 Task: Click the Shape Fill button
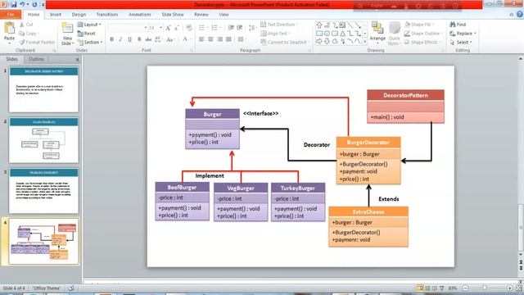[x=418, y=25]
